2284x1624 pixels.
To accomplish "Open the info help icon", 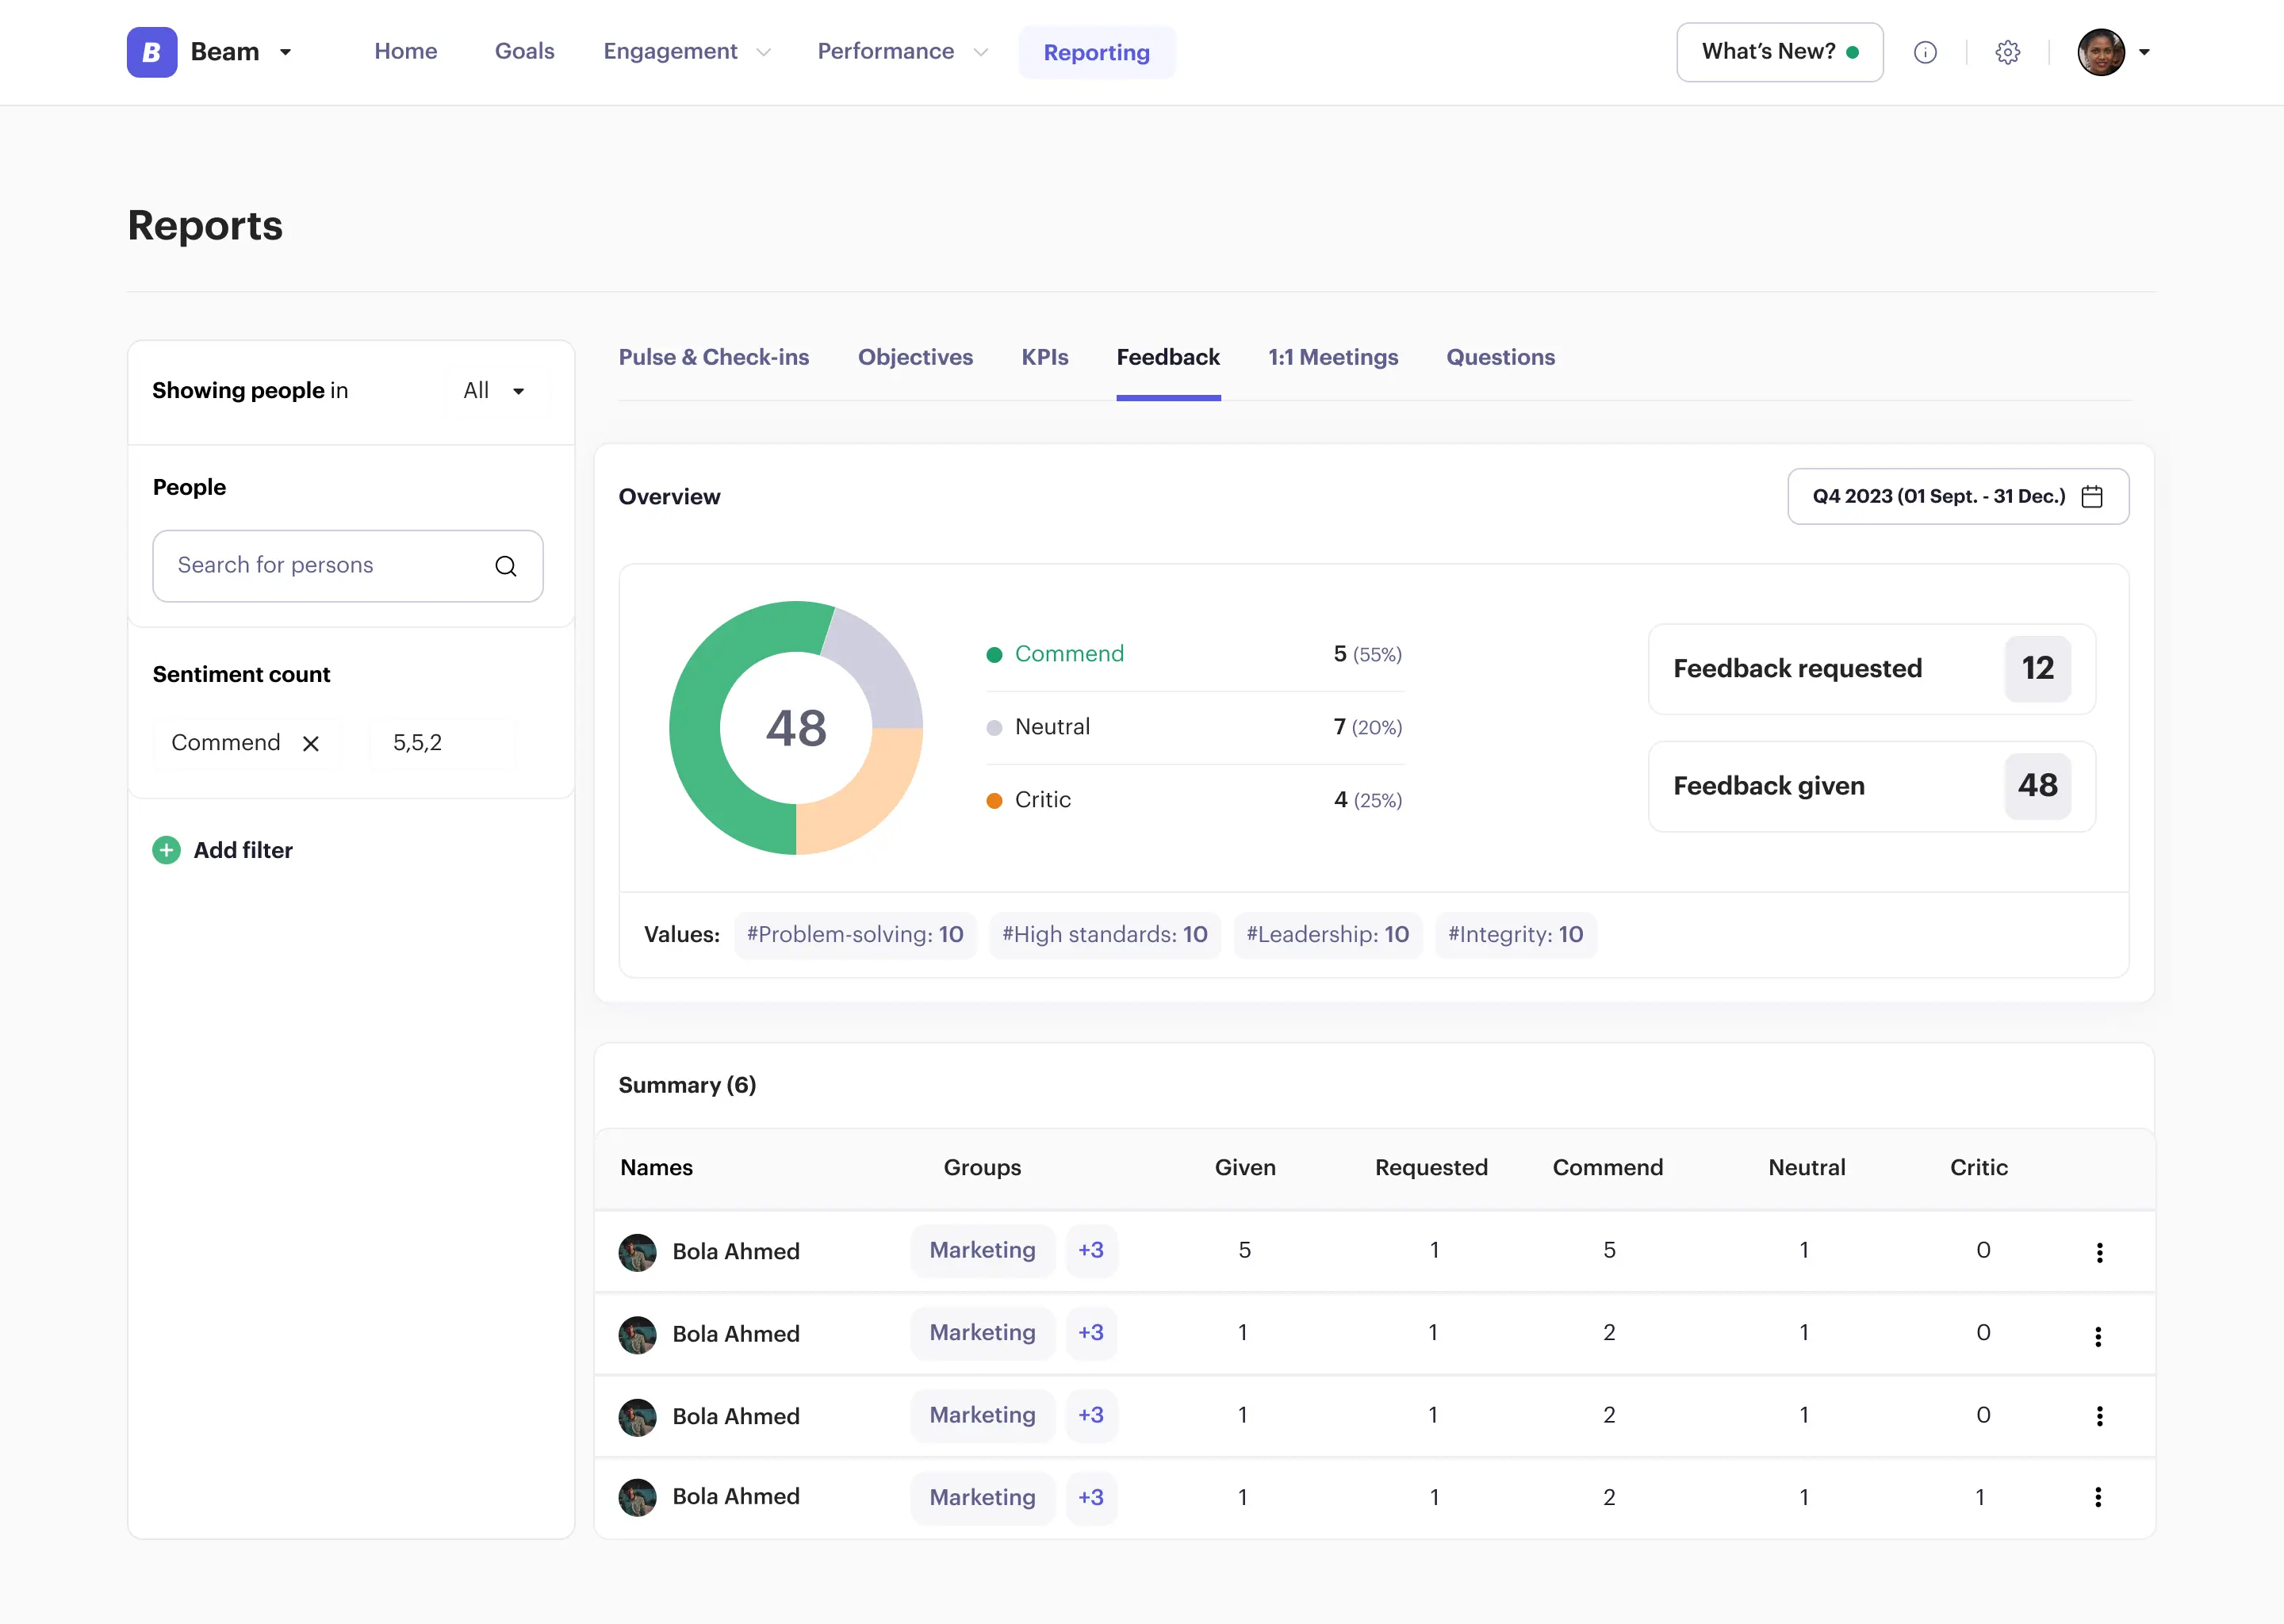I will click(x=1925, y=52).
